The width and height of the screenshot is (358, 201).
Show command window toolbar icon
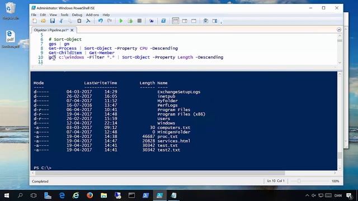pos(205,21)
